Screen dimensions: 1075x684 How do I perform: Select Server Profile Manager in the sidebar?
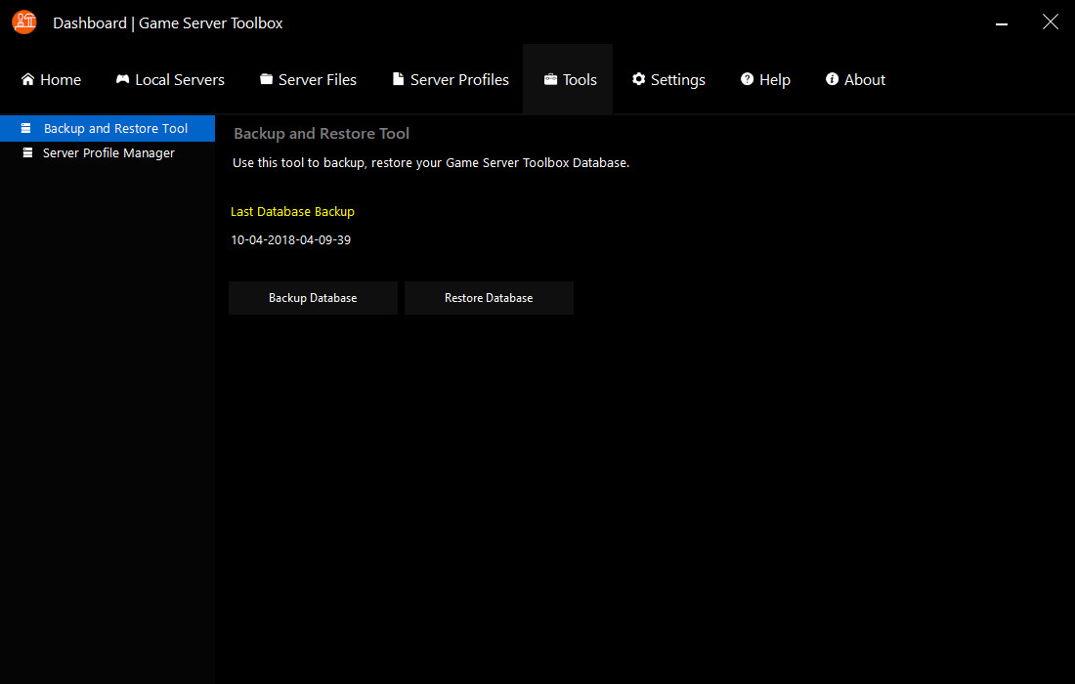pyautogui.click(x=108, y=152)
